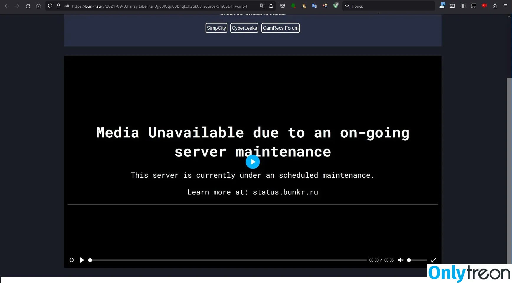
Task: Go forward to the next page
Action: tap(17, 6)
